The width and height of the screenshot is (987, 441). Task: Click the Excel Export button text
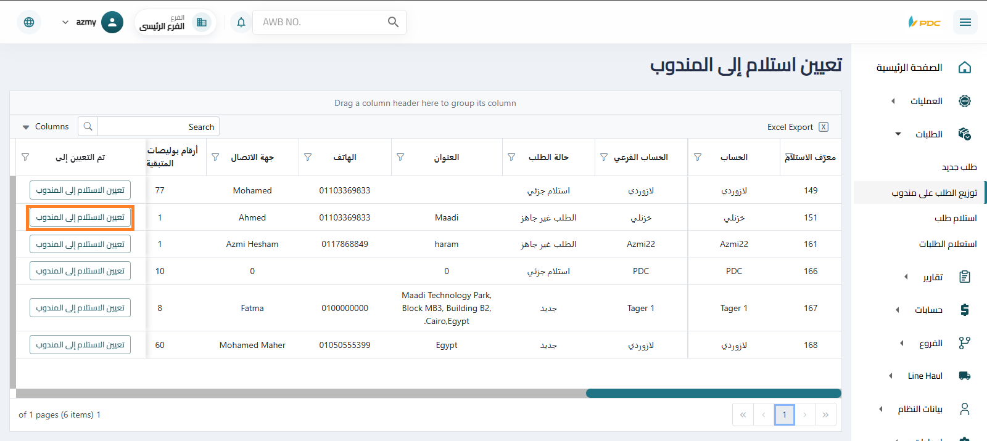790,127
